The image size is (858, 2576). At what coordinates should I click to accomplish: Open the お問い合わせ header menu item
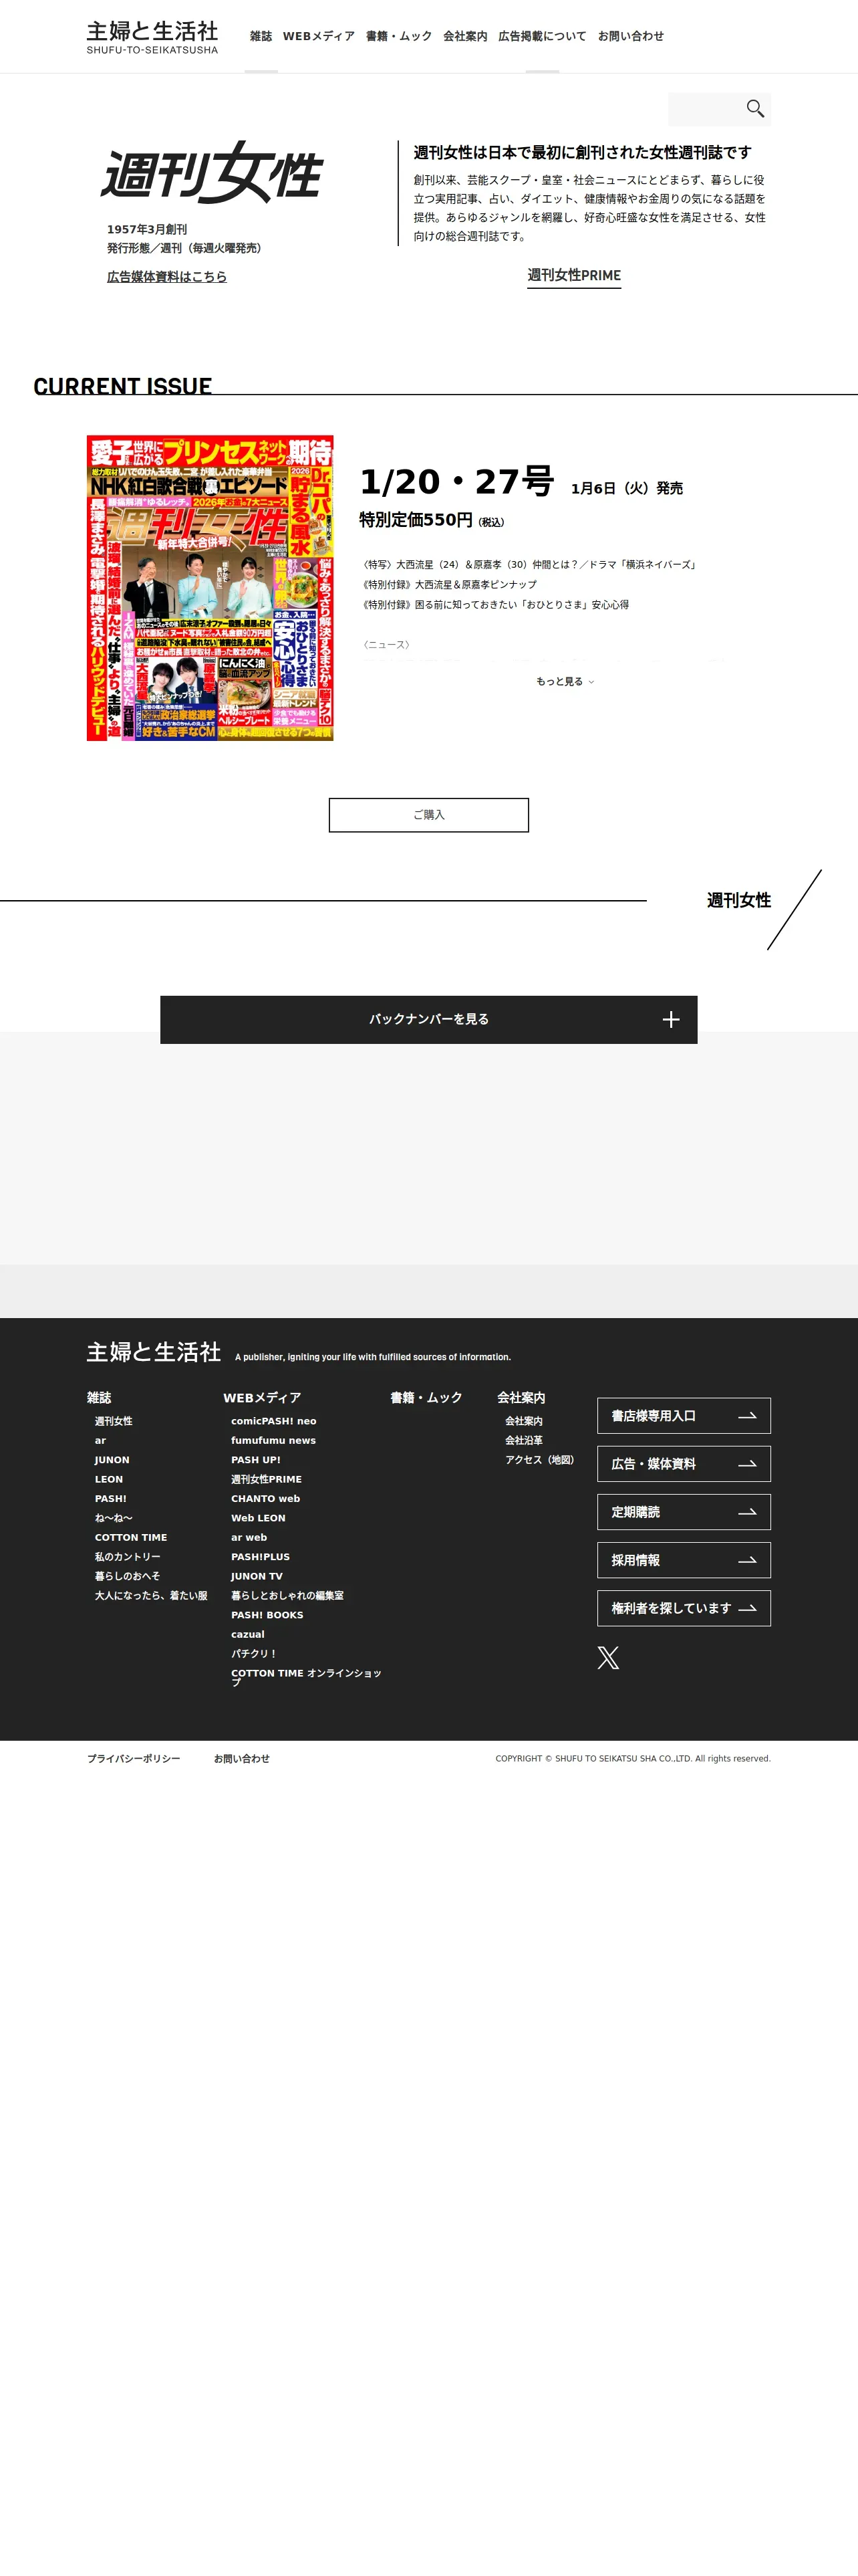pos(631,36)
